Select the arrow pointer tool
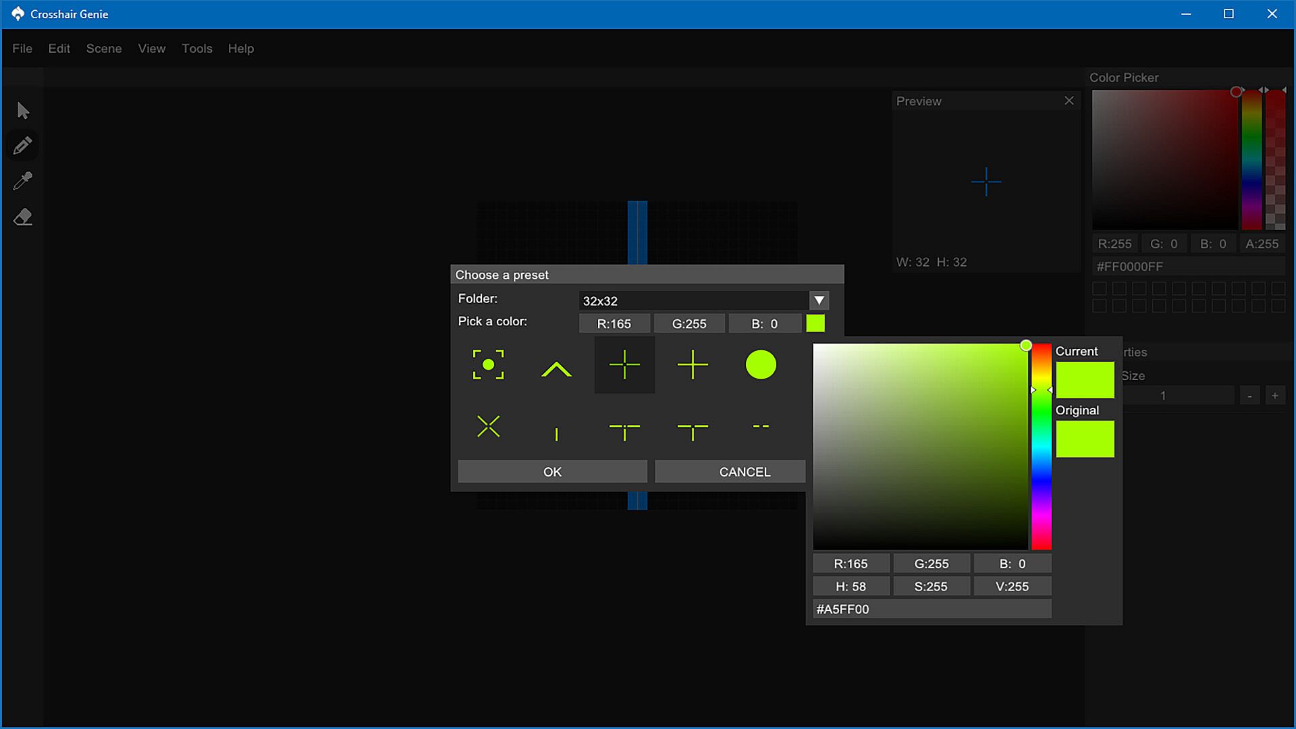The image size is (1296, 729). point(23,111)
